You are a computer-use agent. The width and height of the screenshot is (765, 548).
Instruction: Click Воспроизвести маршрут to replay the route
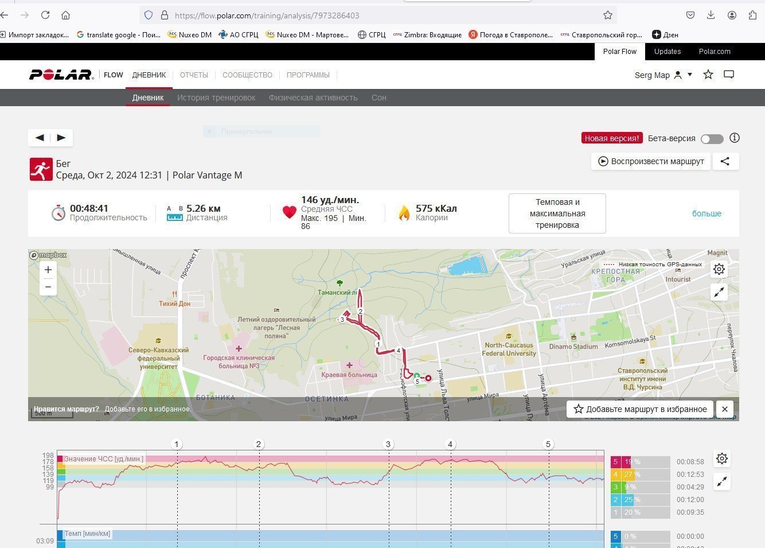pyautogui.click(x=651, y=161)
